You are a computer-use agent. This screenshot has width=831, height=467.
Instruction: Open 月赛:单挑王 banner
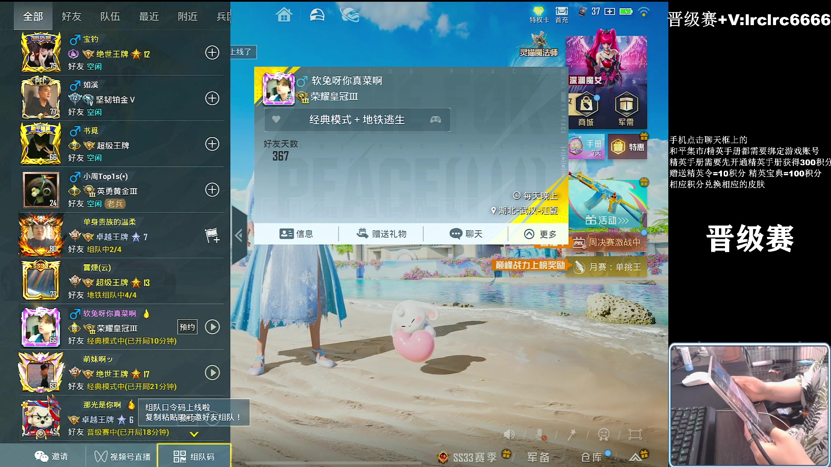click(608, 267)
